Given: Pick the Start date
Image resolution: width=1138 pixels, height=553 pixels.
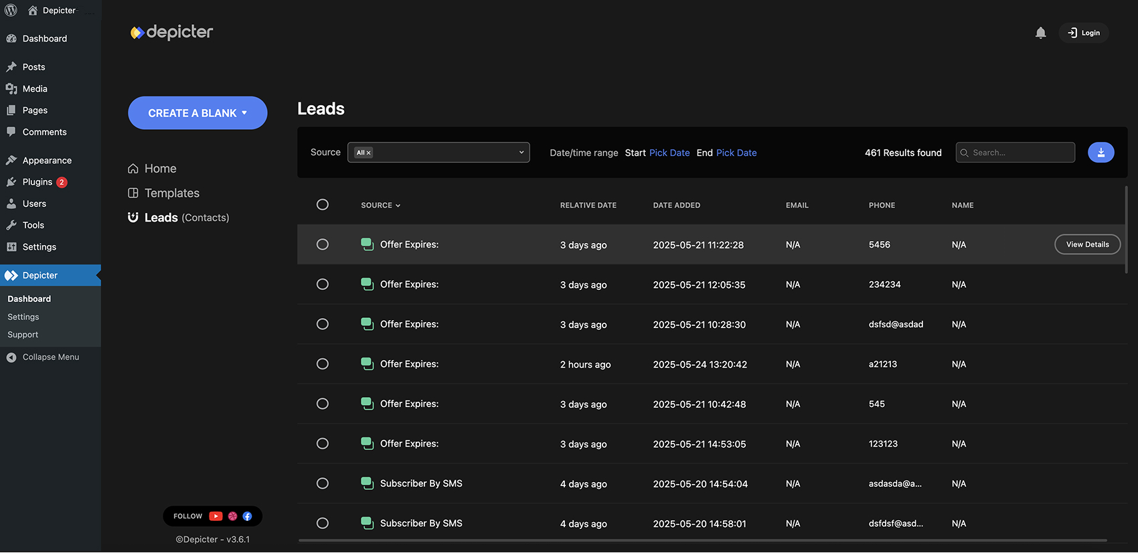Looking at the screenshot, I should click(669, 153).
